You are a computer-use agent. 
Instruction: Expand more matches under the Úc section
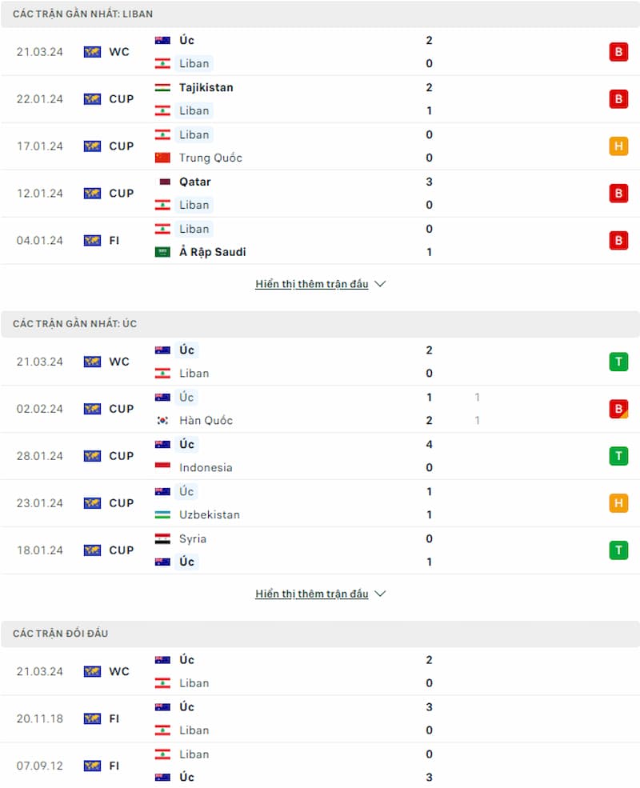(311, 594)
